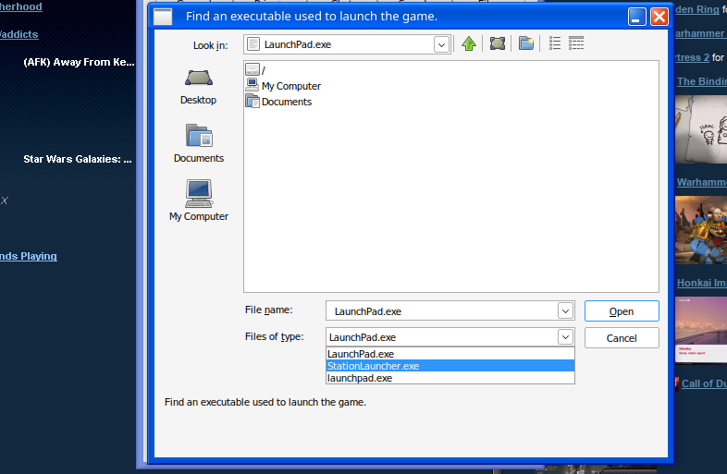Open the 'nds Playing' link in background

(29, 256)
